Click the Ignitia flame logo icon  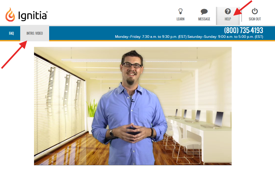pos(10,15)
